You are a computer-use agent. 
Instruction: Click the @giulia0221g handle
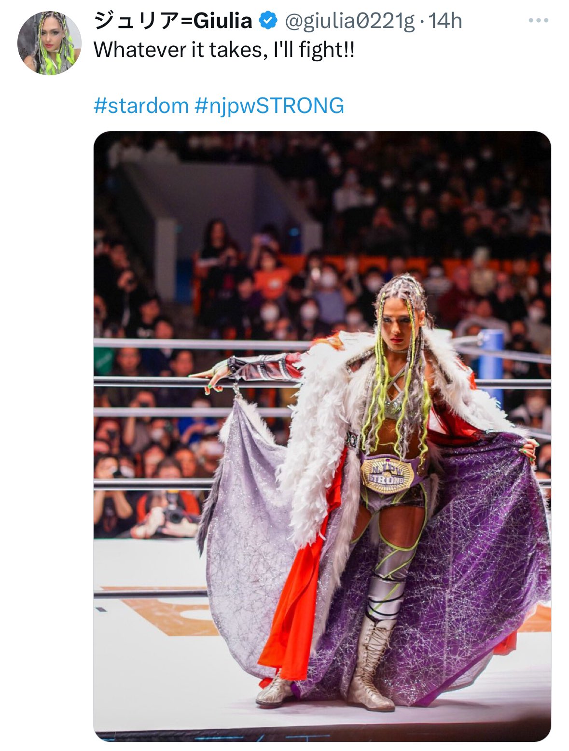pyautogui.click(x=350, y=21)
